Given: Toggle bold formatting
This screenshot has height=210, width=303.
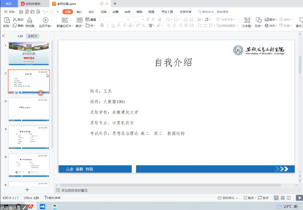Looking at the screenshot, I should [x=102, y=26].
